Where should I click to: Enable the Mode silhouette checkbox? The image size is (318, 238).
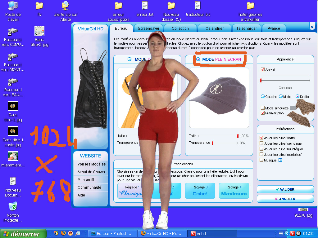click(x=263, y=108)
